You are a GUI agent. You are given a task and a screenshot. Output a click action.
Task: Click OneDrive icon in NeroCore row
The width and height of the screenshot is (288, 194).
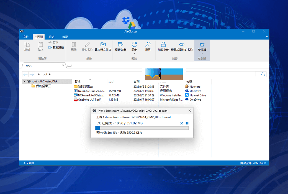pos(187,91)
